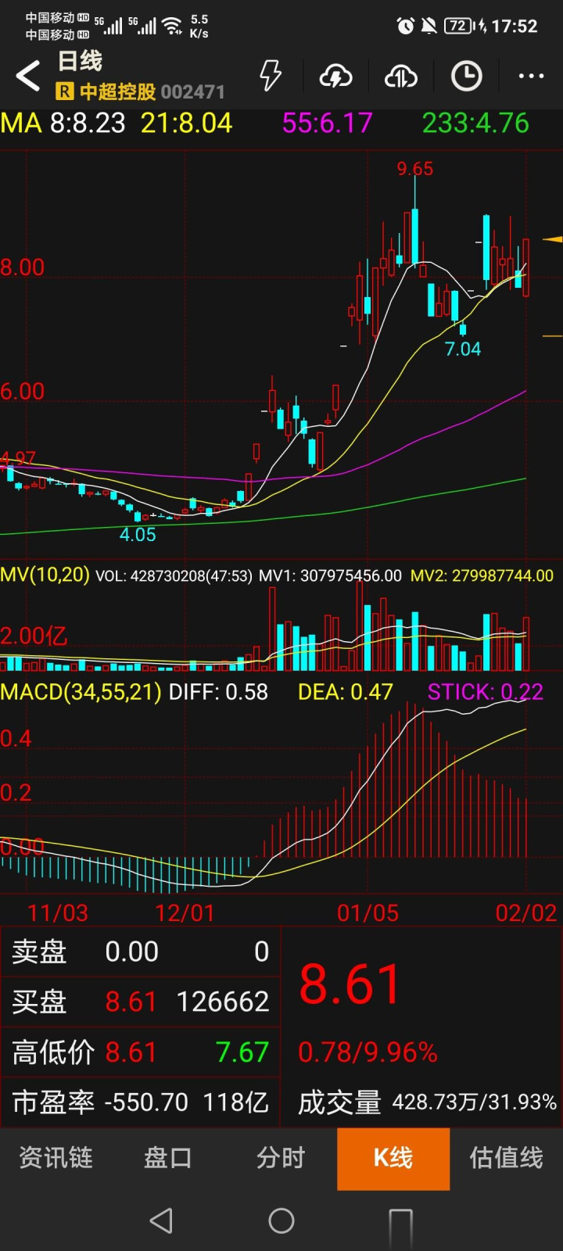Tap the 9.65 high price marker
The height and width of the screenshot is (1251, 563).
pos(414,169)
